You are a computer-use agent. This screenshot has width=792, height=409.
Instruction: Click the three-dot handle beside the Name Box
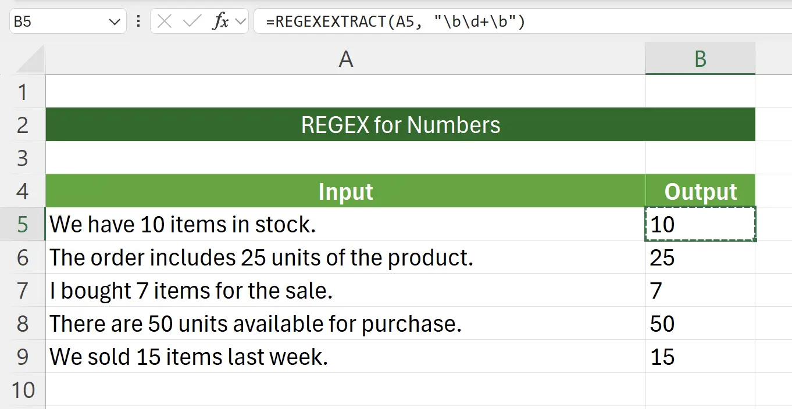click(138, 21)
